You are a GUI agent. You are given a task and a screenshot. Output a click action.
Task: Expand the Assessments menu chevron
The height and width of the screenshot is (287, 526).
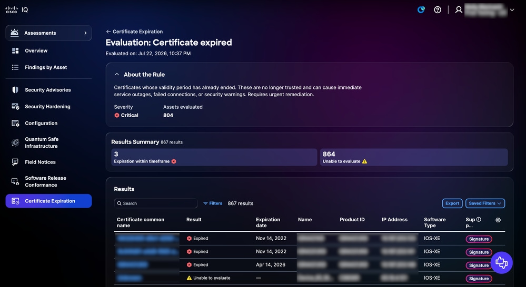85,33
